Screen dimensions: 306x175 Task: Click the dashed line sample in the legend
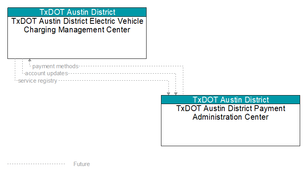pyautogui.click(x=36, y=164)
